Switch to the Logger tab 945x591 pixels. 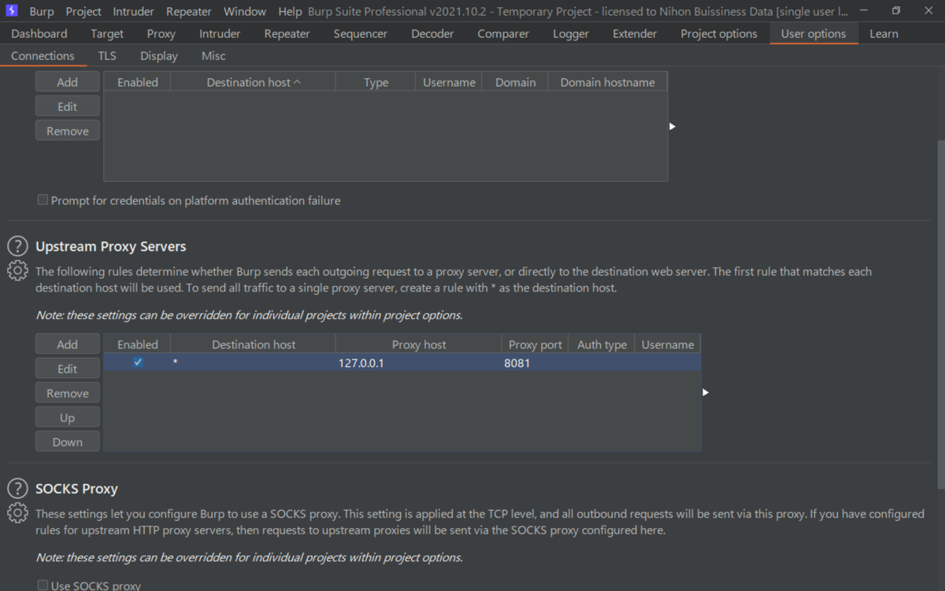tap(571, 34)
